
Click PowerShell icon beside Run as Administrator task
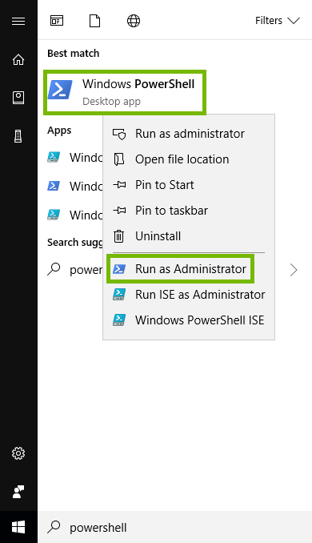(119, 269)
